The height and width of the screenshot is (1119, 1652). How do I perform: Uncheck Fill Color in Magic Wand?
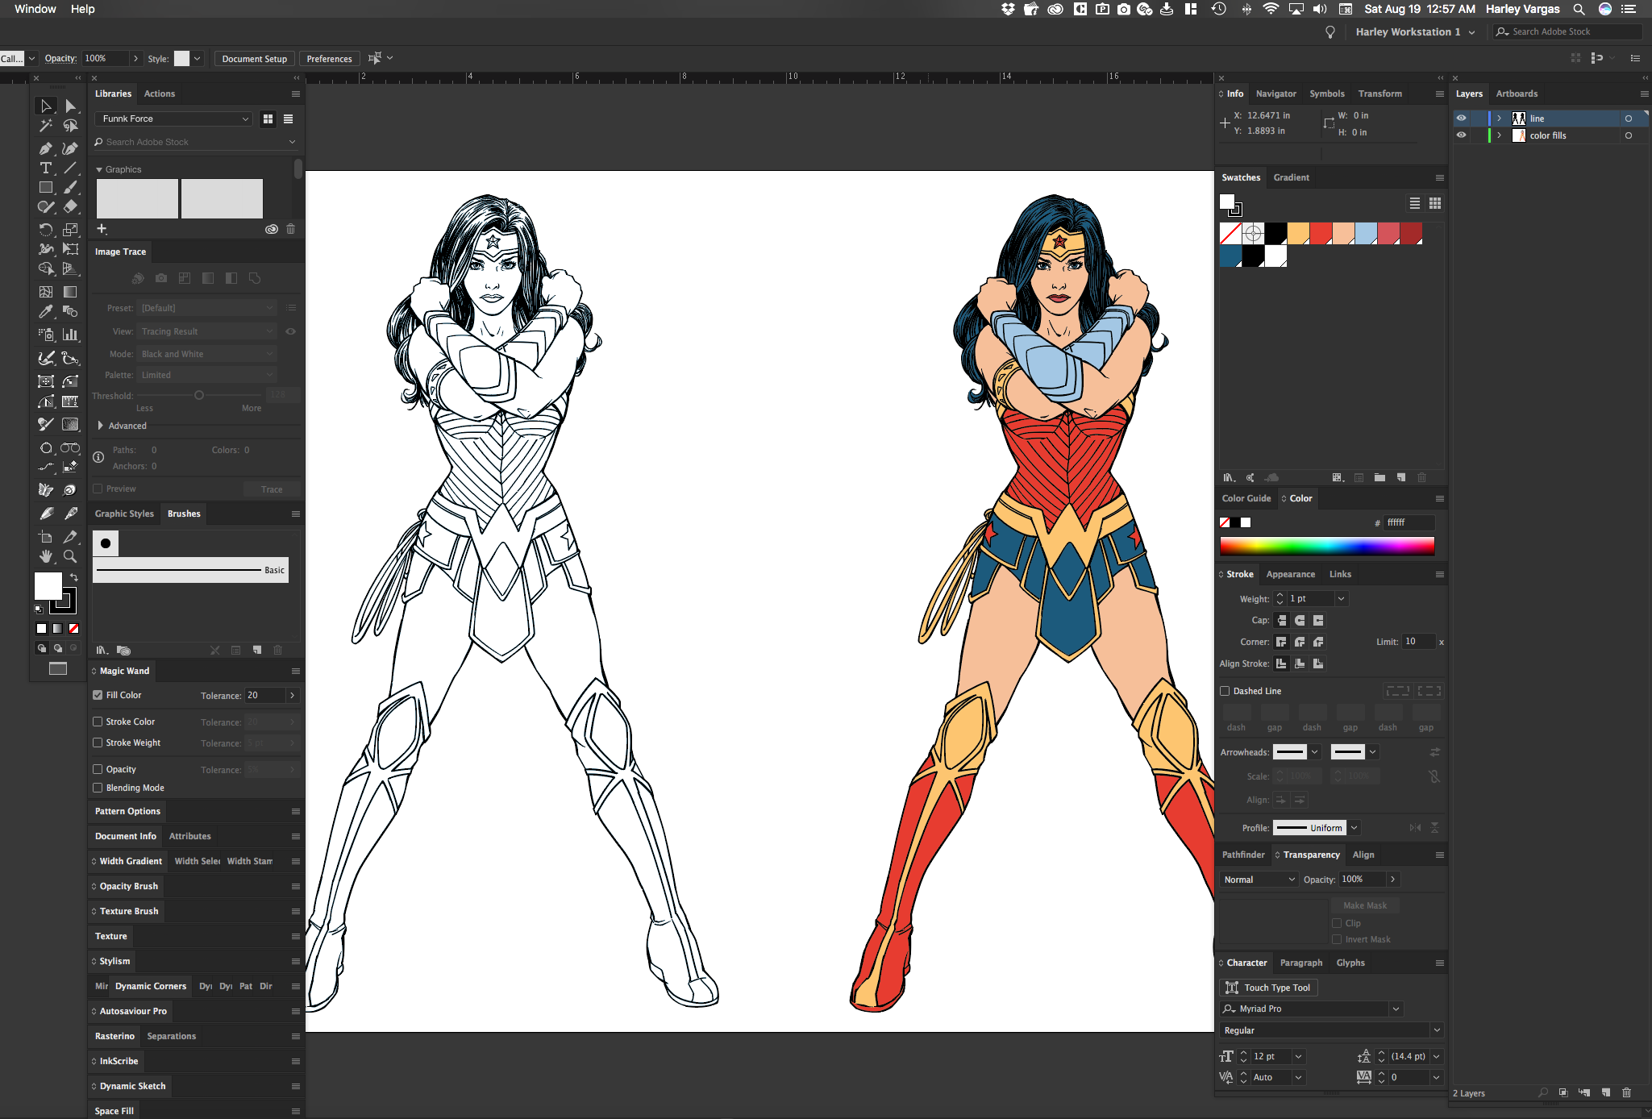click(x=98, y=695)
